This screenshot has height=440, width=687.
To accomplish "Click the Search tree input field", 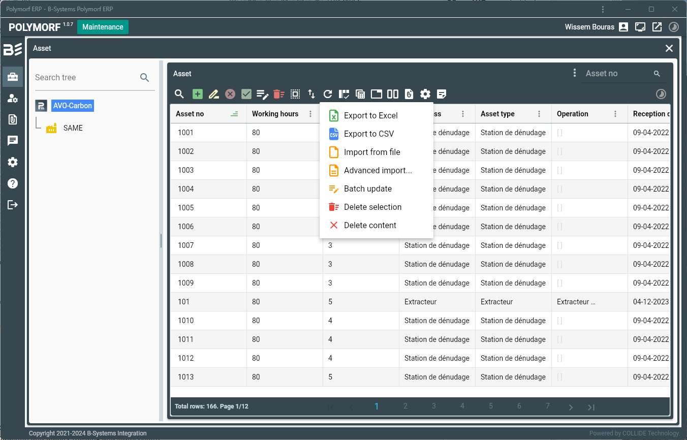I will point(84,77).
